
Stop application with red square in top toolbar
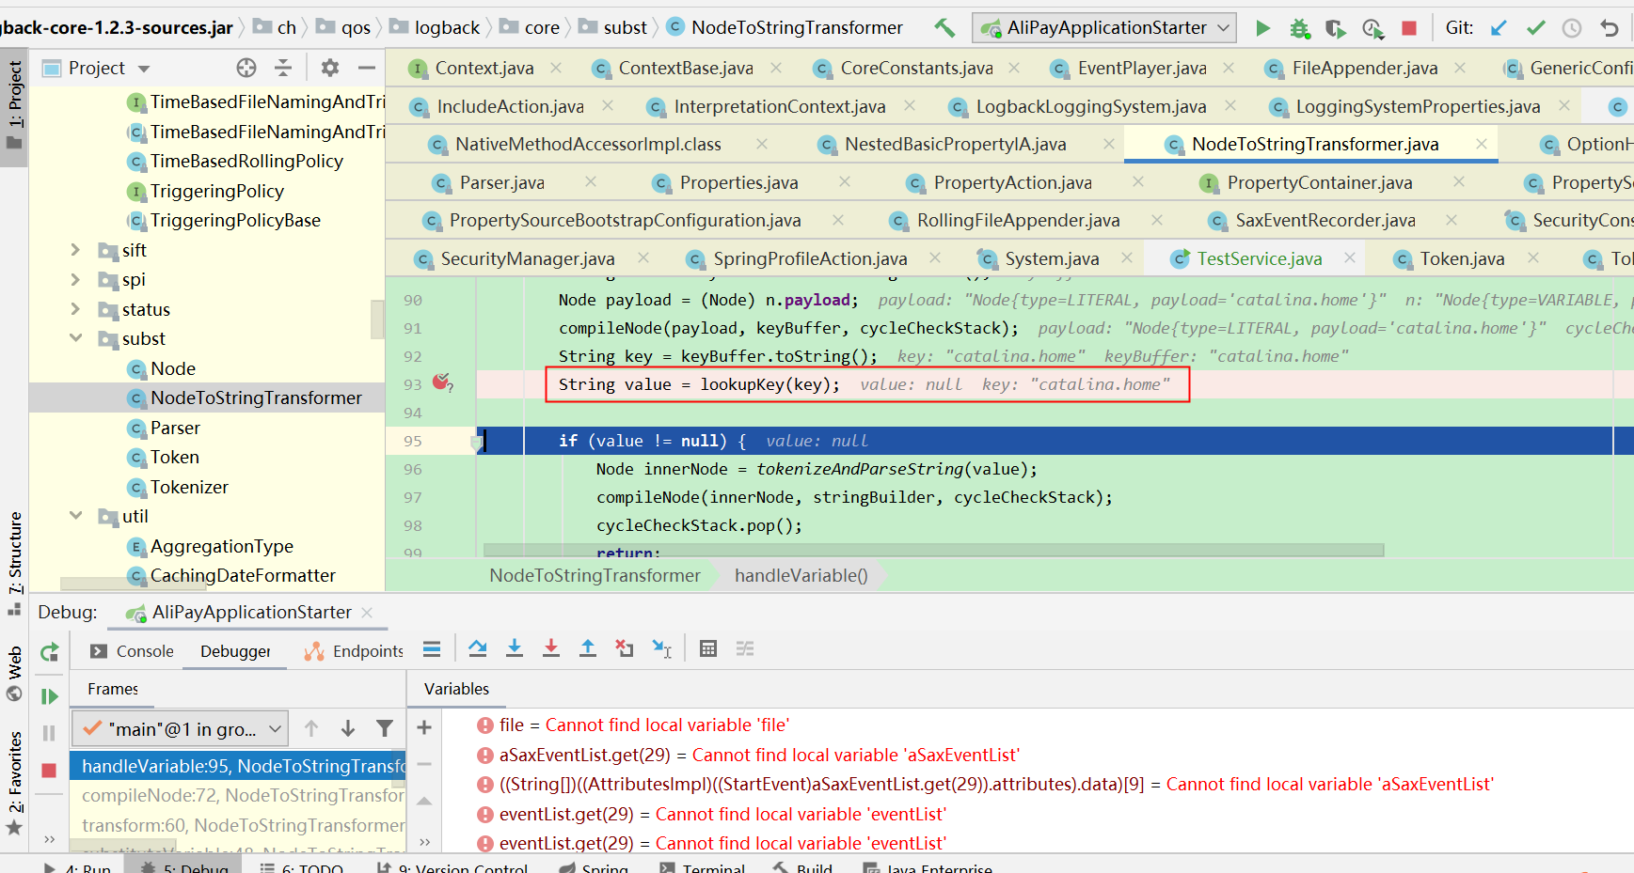coord(1409,28)
